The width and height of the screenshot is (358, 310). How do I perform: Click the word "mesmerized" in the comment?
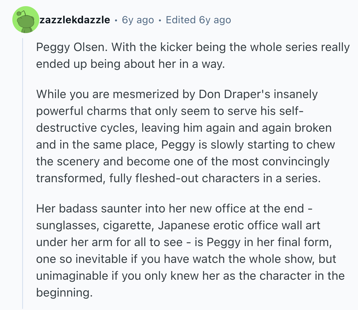pos(146,94)
